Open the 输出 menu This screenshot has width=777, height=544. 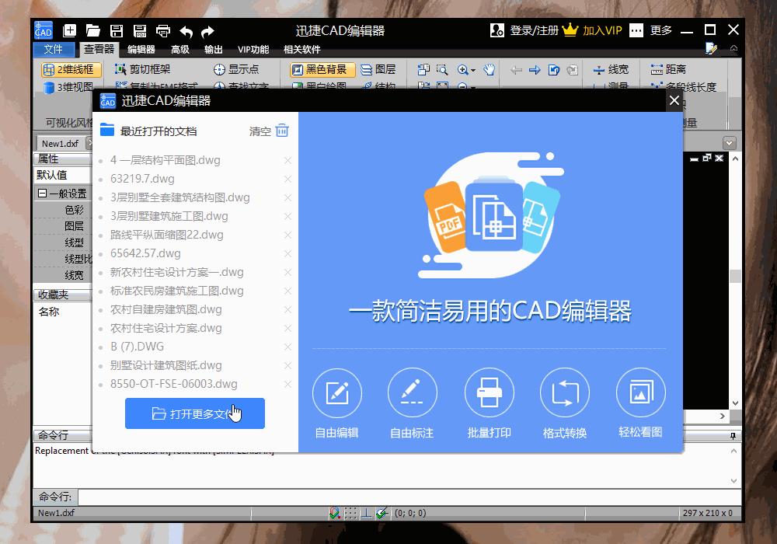[x=213, y=48]
